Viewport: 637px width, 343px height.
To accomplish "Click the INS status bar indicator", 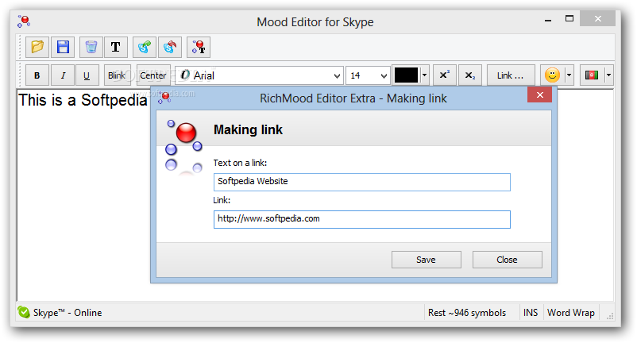I will pos(530,313).
